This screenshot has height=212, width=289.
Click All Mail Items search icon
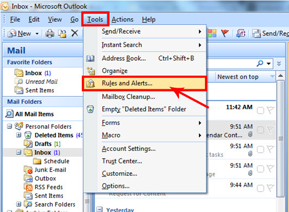click(x=9, y=114)
